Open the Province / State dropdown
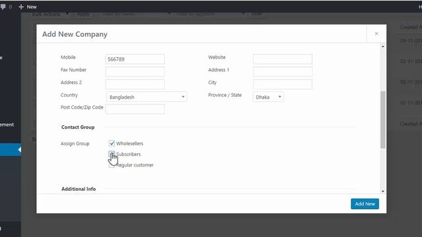Screen dimensions: 422x237 [268, 97]
